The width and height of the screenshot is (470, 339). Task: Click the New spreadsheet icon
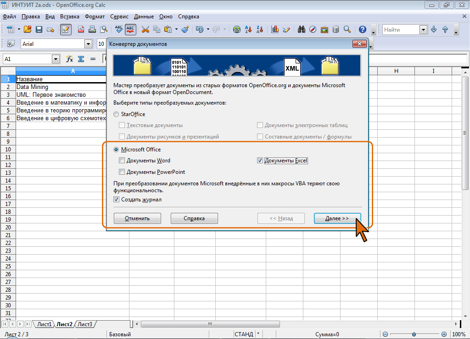[x=11, y=29]
